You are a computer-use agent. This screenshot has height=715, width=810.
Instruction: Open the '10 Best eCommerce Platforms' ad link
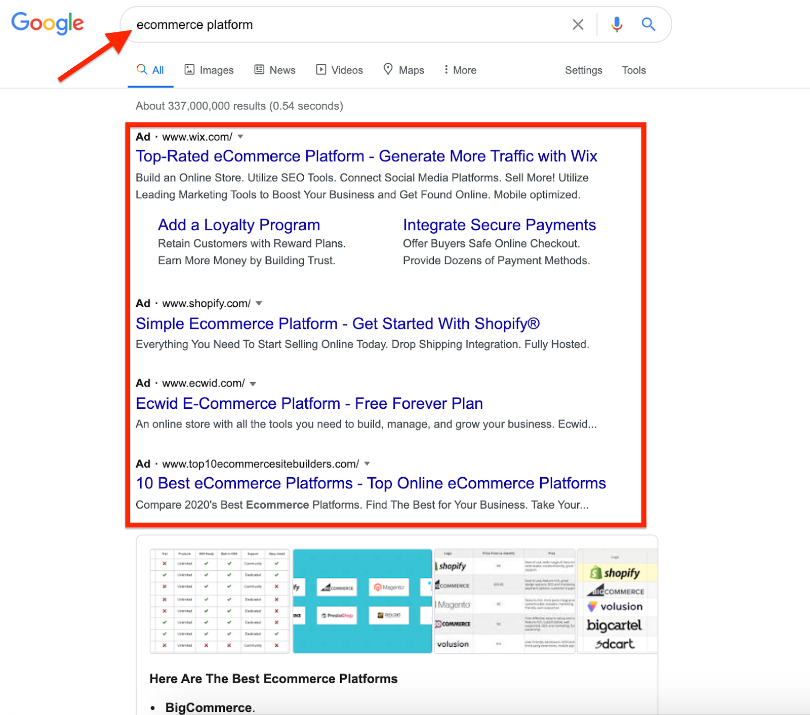tap(371, 483)
